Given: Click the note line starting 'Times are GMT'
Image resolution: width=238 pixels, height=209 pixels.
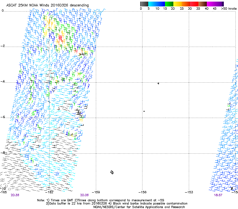Looking at the screenshot, I should coord(100,200).
